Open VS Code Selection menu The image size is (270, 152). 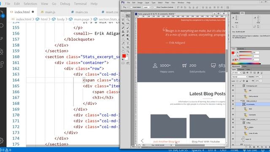pos(30,4)
